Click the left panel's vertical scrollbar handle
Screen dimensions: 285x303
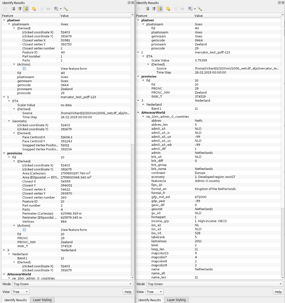pyautogui.click(x=133, y=80)
